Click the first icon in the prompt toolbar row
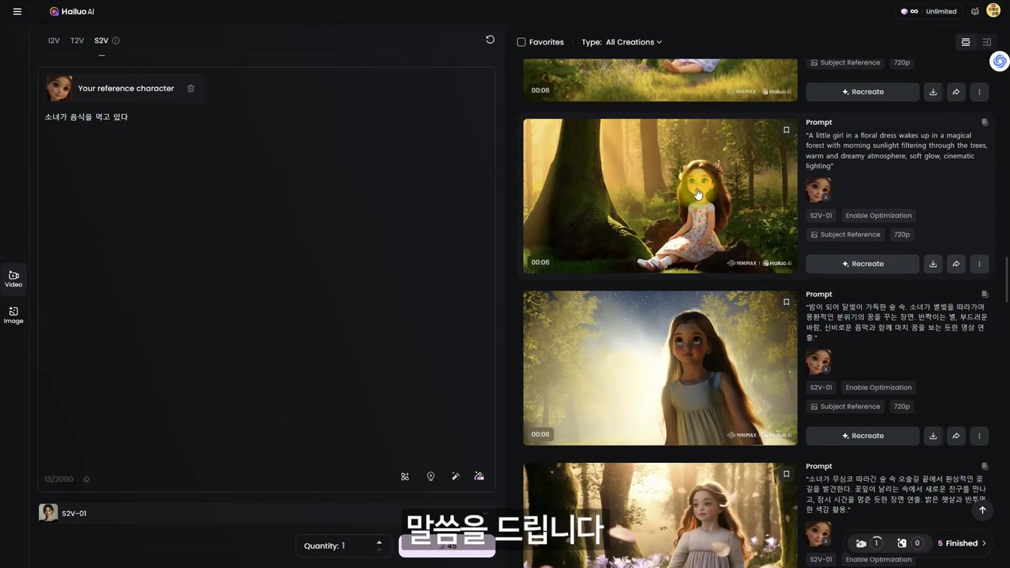 (x=405, y=476)
